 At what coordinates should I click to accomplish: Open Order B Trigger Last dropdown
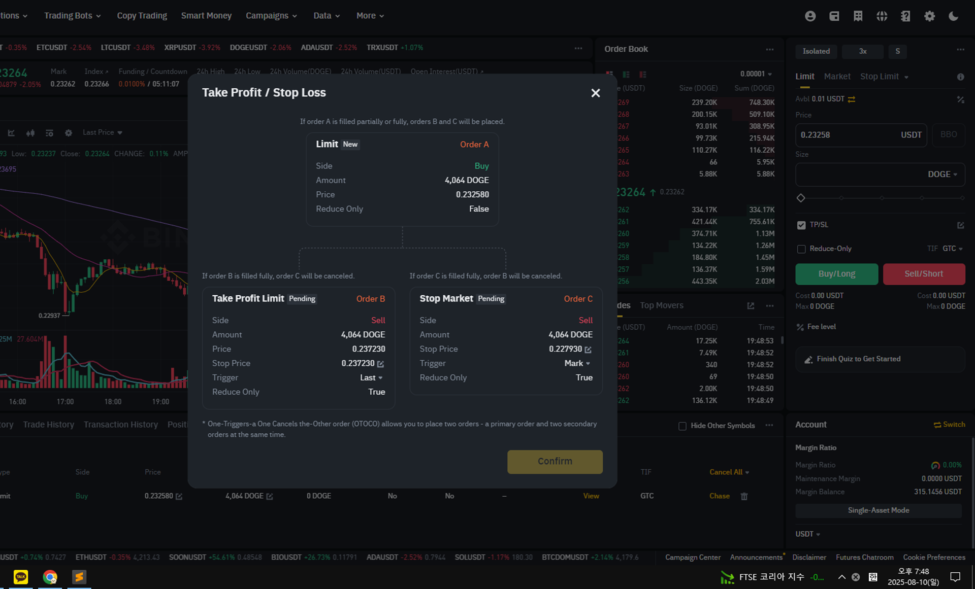click(x=371, y=378)
